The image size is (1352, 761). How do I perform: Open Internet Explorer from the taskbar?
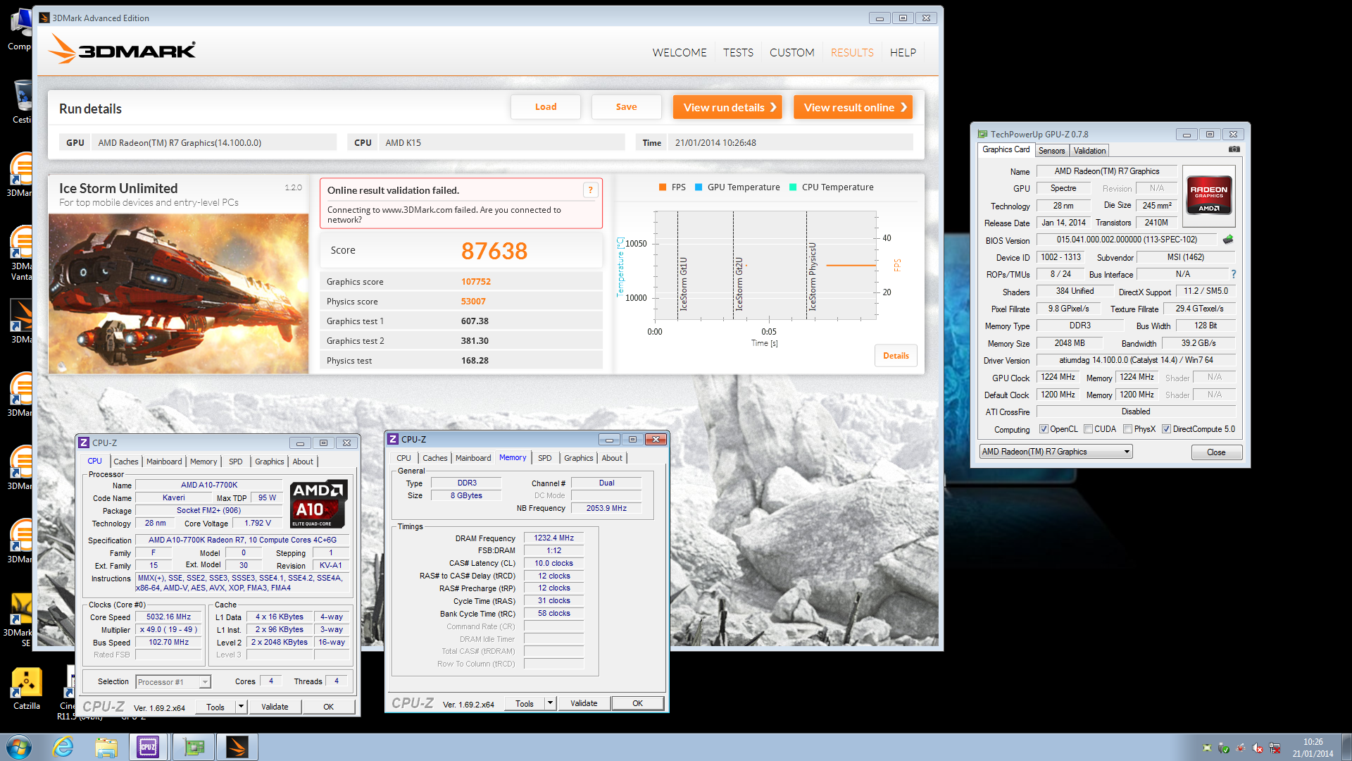pos(63,747)
